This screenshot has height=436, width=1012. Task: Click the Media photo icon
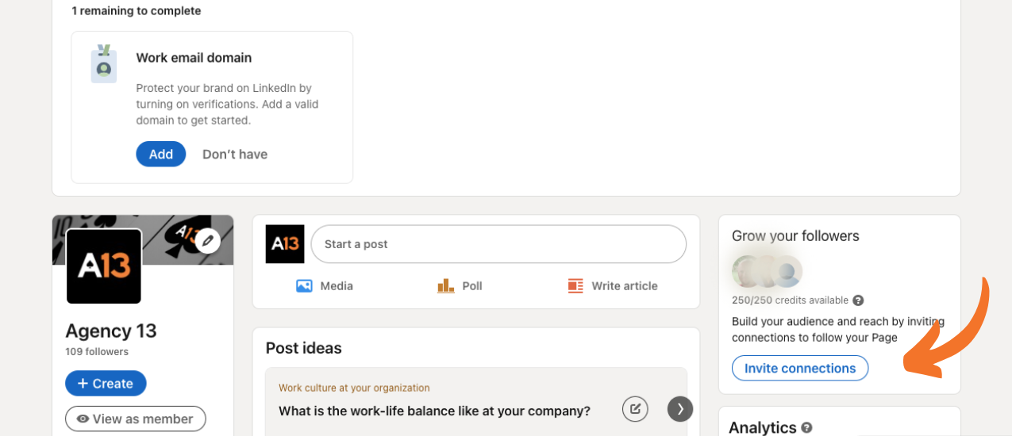[x=304, y=286]
